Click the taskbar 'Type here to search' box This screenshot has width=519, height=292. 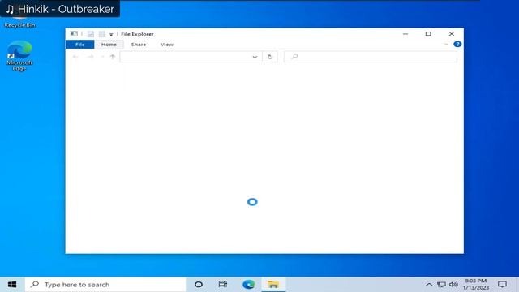[105, 285]
